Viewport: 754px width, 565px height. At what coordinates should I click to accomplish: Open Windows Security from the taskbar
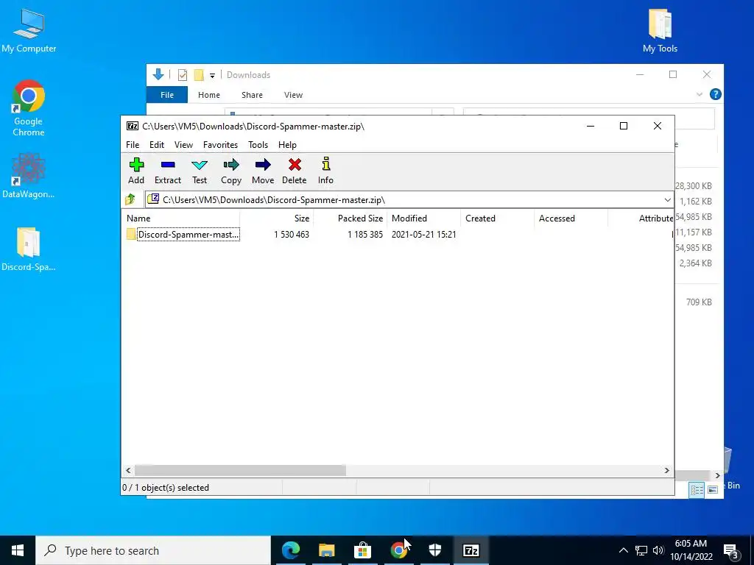(x=434, y=550)
